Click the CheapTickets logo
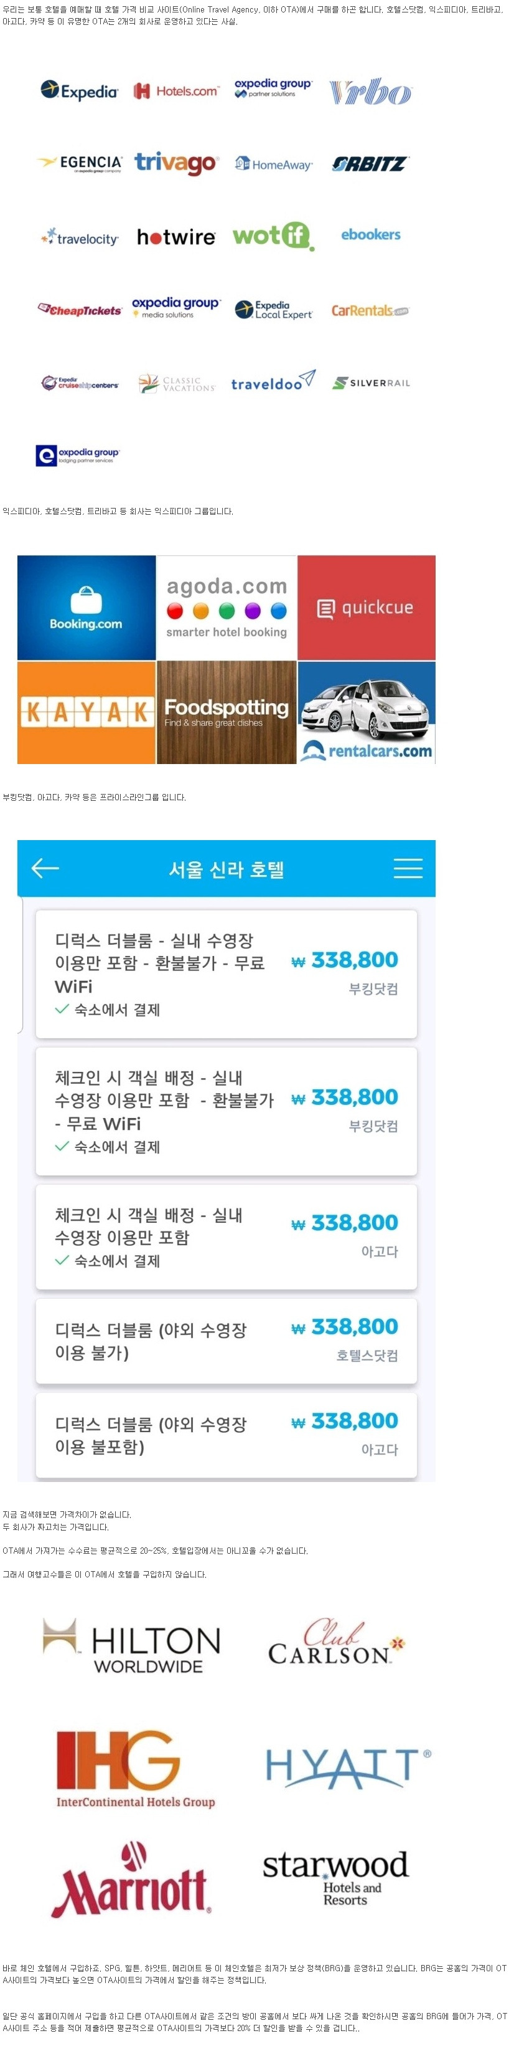514x2046 pixels. click(79, 310)
